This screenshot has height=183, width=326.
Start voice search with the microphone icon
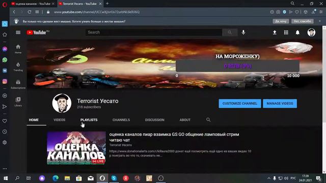pos(243,33)
